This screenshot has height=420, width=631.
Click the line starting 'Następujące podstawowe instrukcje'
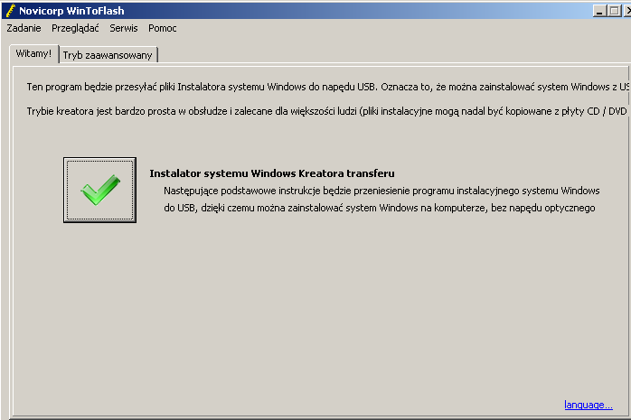click(381, 191)
